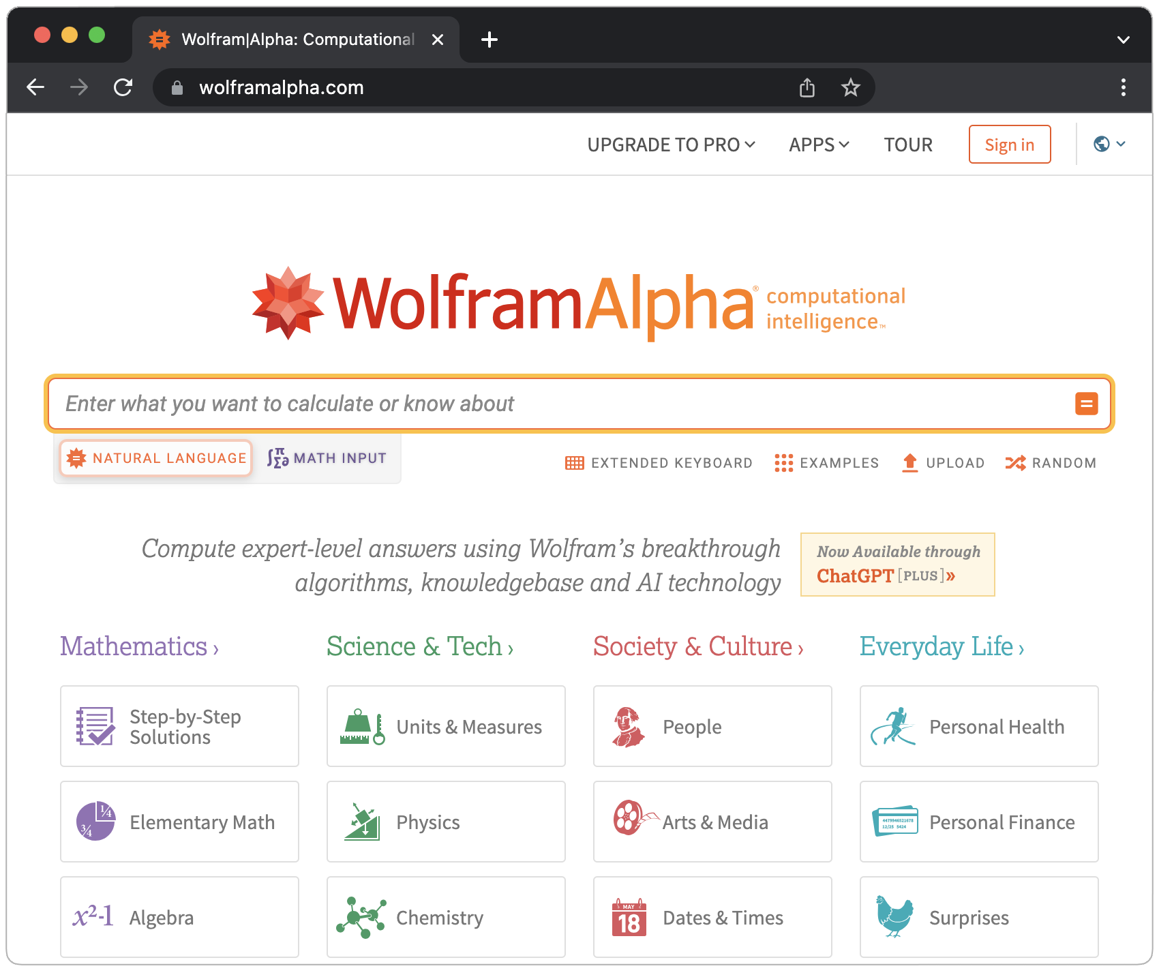Screen dimensions: 1159x975
Task: Open the Science & Tech category heading
Action: click(420, 646)
